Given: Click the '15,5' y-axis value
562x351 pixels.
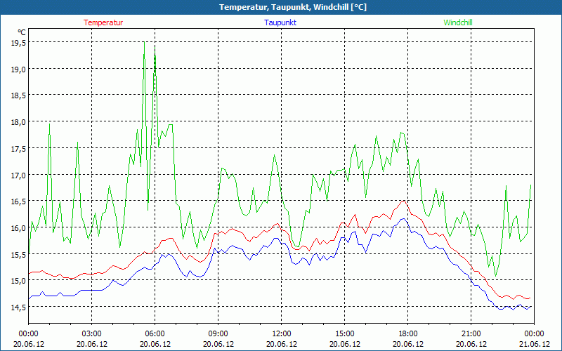Looking at the screenshot, I should pos(18,255).
